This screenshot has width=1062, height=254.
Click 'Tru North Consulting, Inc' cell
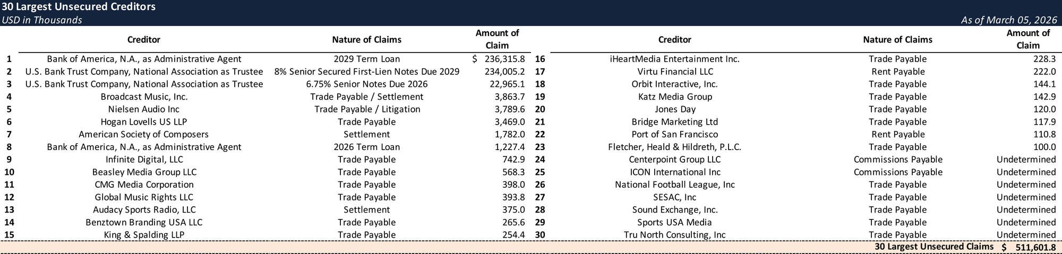pyautogui.click(x=675, y=235)
